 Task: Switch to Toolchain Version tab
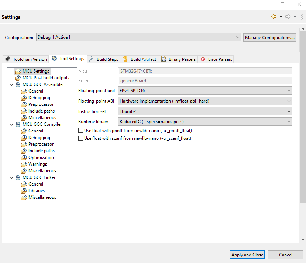click(26, 59)
